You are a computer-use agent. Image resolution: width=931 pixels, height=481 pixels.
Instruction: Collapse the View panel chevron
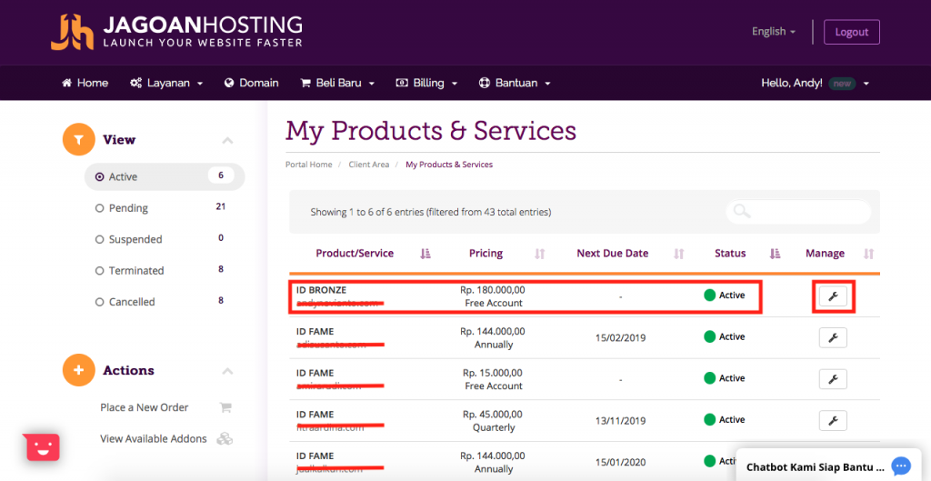227,141
